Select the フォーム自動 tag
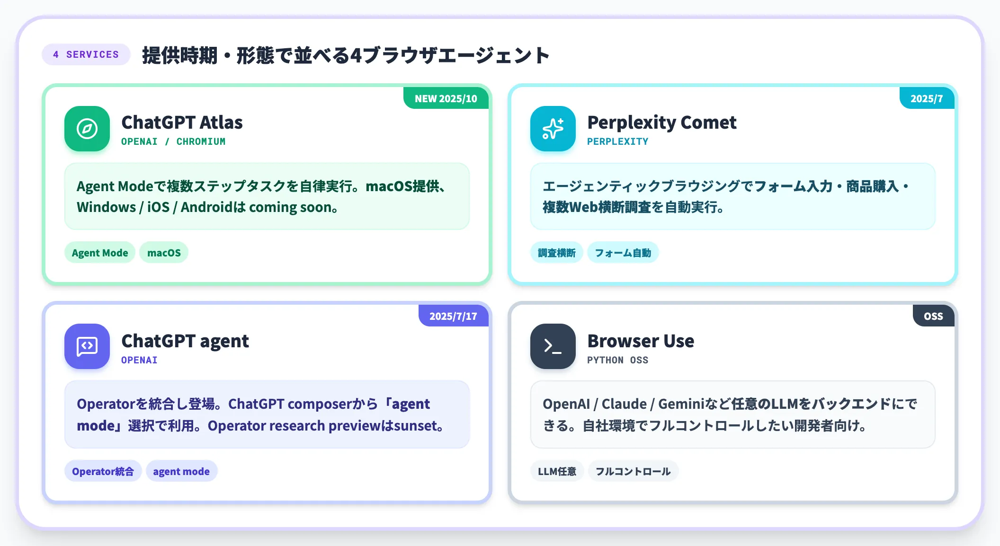Viewport: 1000px width, 546px height. pos(623,253)
